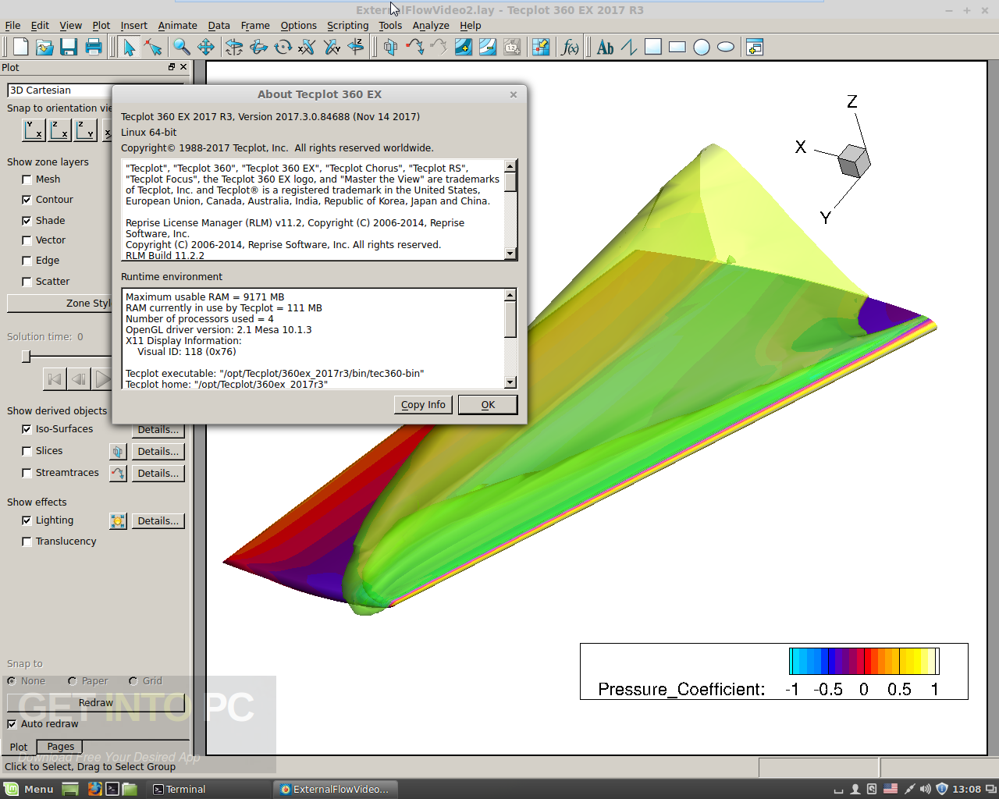Select the circle shape tool
This screenshot has height=799, width=999.
click(702, 47)
